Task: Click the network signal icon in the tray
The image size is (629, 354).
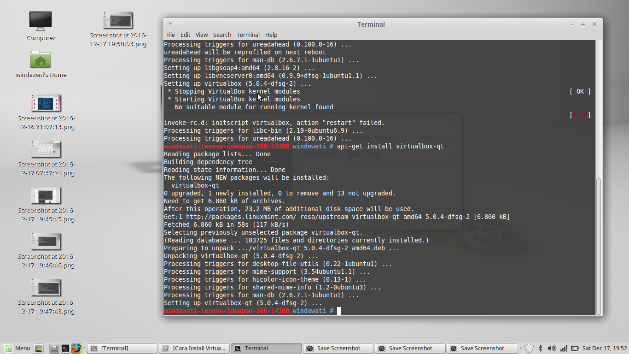Action: (x=563, y=348)
